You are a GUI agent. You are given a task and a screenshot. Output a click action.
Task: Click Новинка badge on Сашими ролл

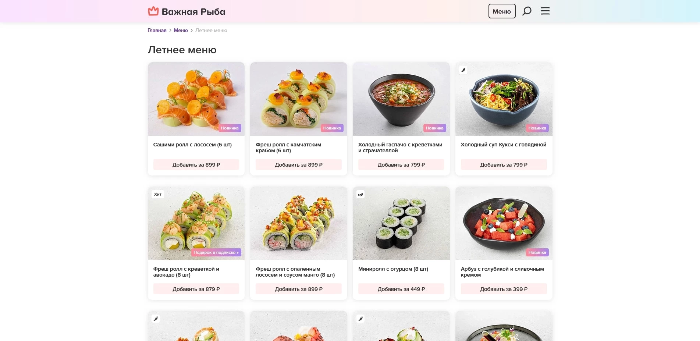tap(230, 128)
